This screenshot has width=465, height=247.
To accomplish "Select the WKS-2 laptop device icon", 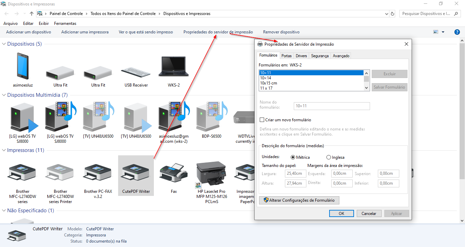I will click(x=174, y=66).
